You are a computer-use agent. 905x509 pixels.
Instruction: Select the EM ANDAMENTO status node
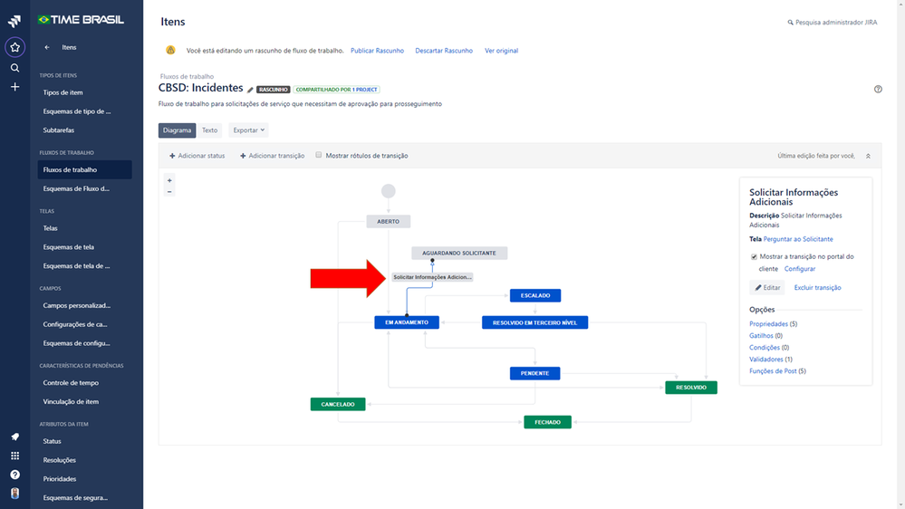click(407, 322)
